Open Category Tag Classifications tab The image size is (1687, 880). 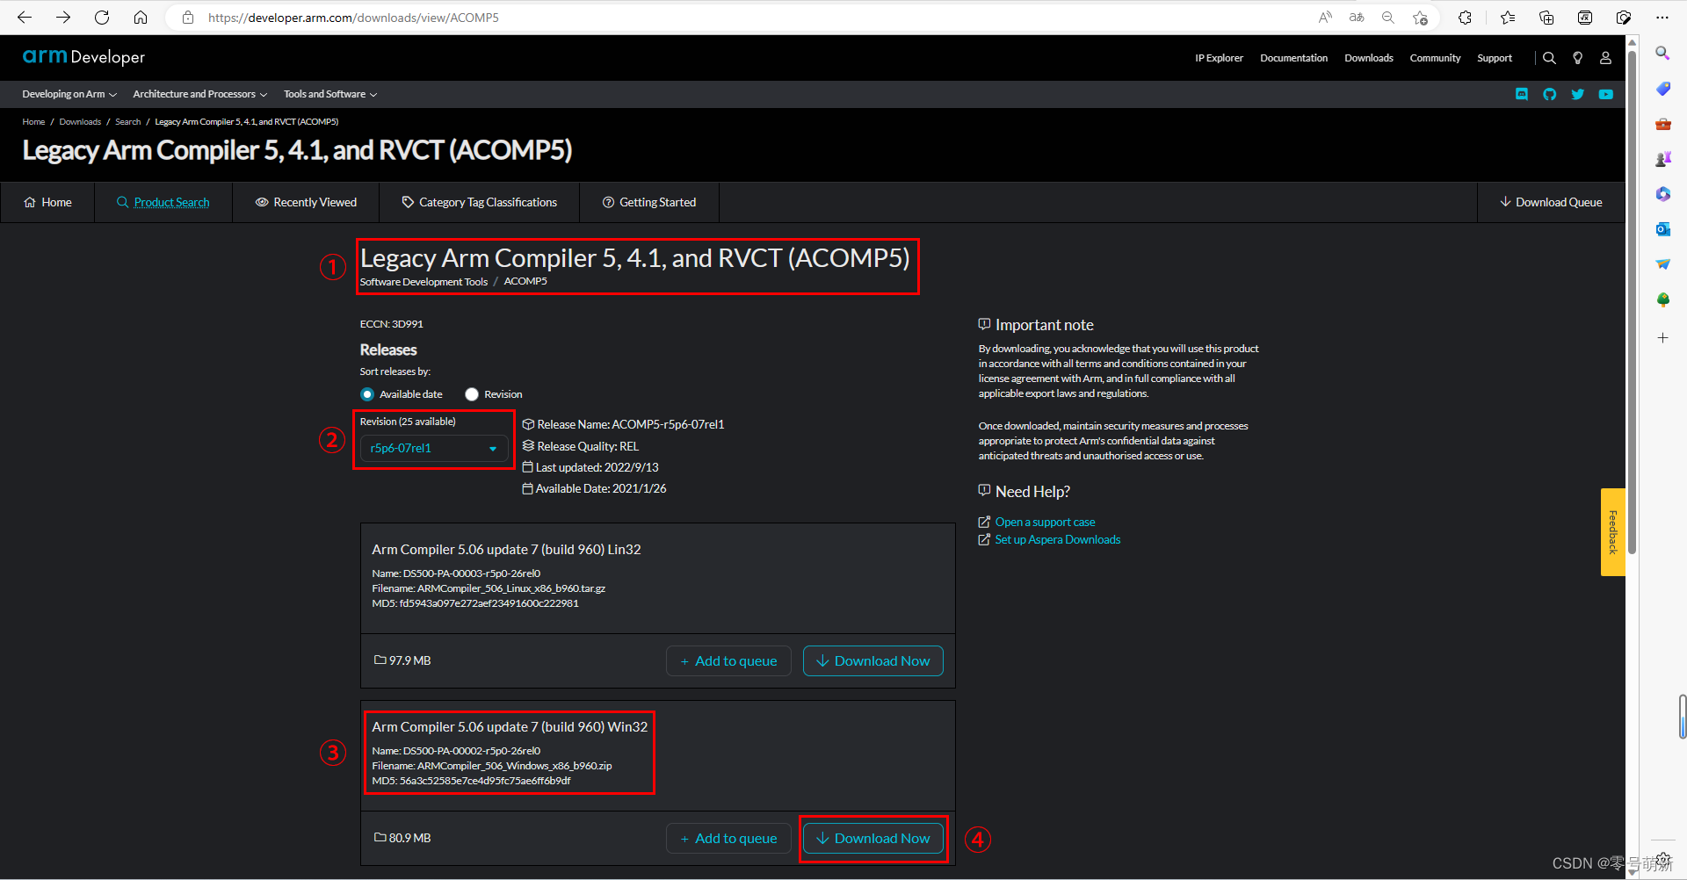pyautogui.click(x=480, y=202)
